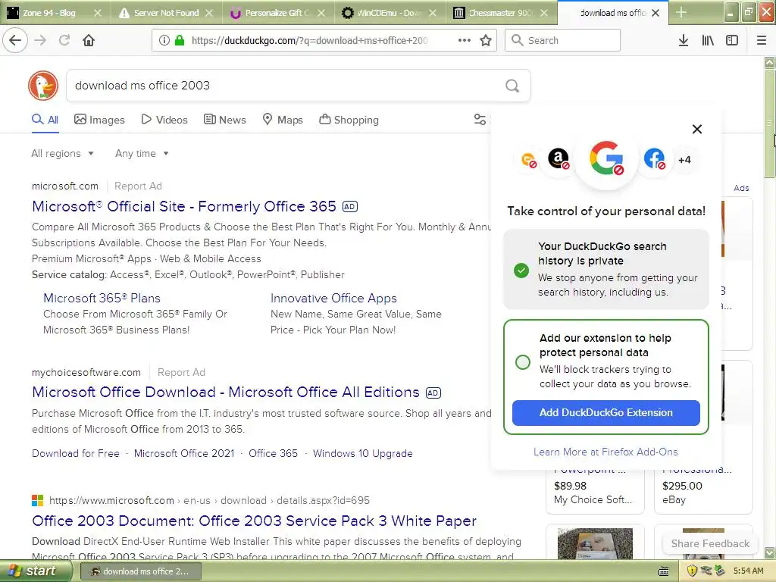Select the All search tab
776x582 pixels.
tap(45, 120)
